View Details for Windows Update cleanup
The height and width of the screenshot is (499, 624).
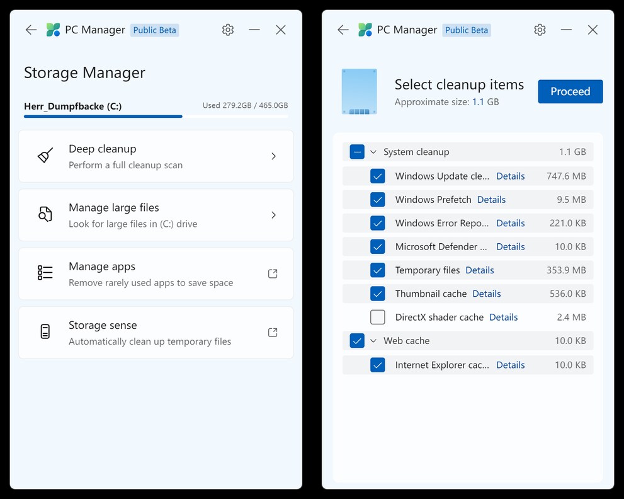510,176
